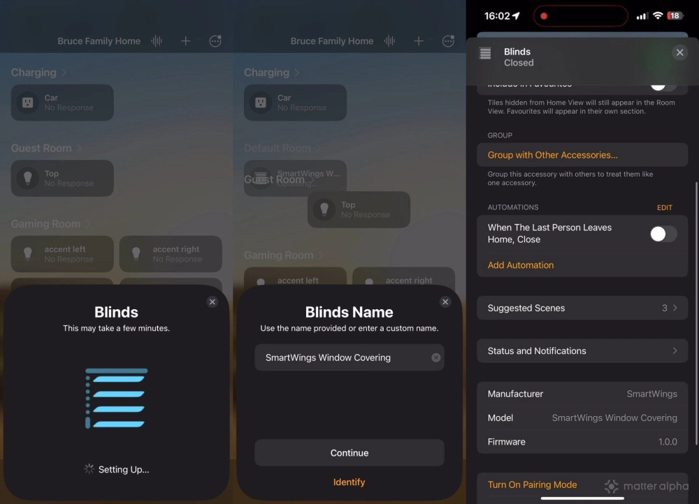Tap the Identify link
This screenshot has height=504, width=699.
[x=349, y=482]
